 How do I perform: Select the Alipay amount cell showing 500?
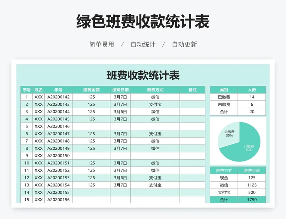point(252,192)
